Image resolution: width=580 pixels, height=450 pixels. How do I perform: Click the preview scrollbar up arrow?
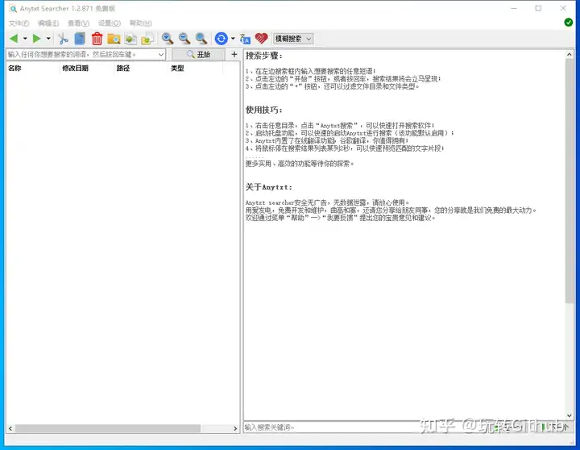point(570,55)
